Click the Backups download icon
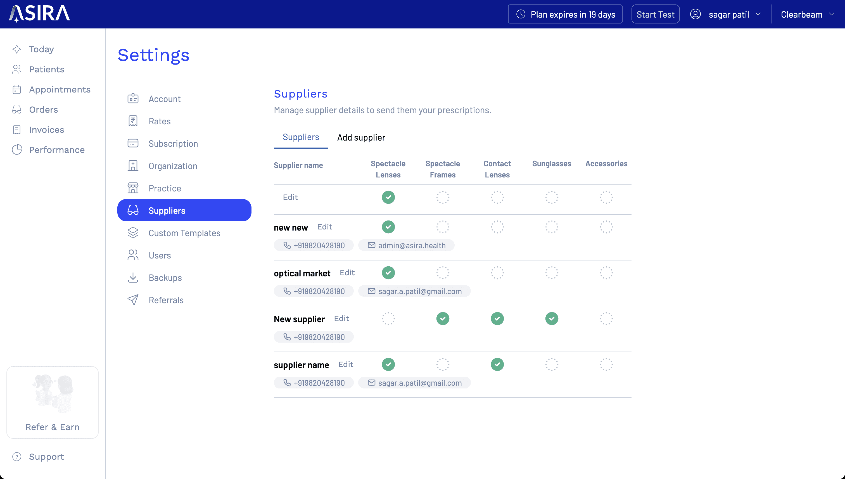 (133, 278)
